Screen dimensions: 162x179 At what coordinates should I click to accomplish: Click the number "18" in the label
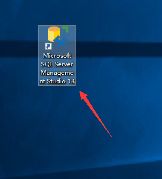tap(71, 81)
